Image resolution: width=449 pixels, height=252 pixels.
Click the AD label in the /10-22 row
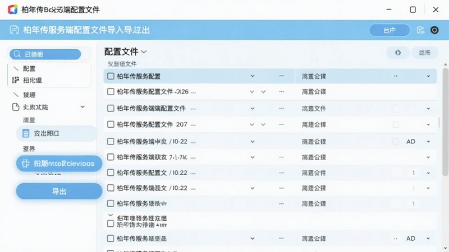(x=411, y=142)
